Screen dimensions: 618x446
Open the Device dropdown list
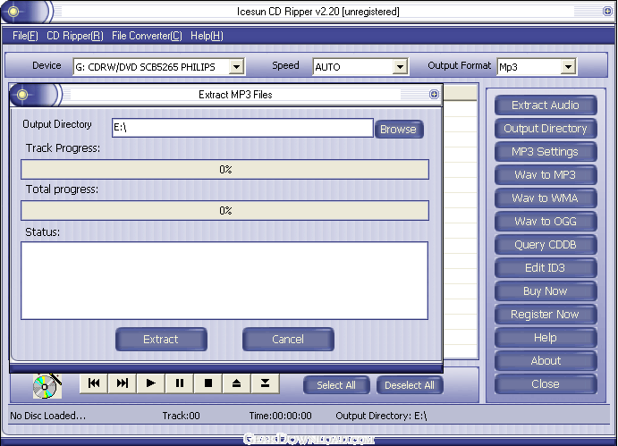236,66
